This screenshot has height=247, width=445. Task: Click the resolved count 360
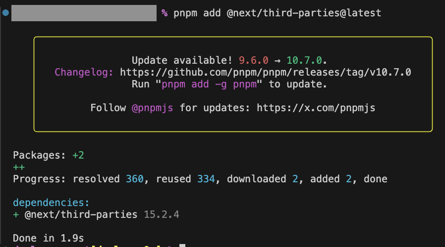(135, 179)
